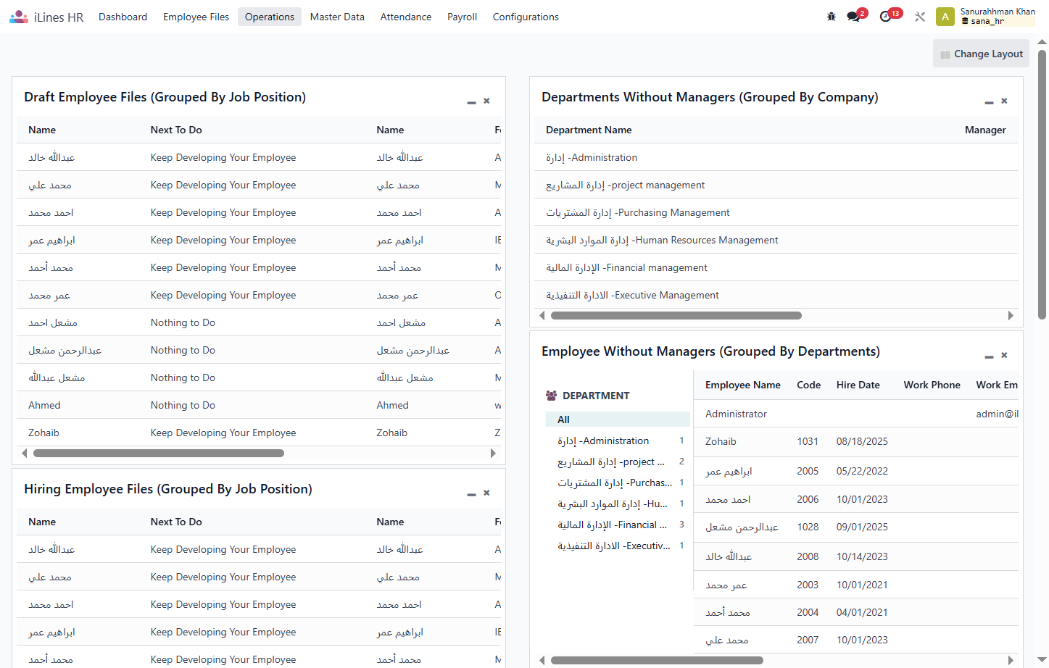Viewport: 1049px width, 668px height.
Task: Click the wrench tools icon
Action: coord(919,17)
